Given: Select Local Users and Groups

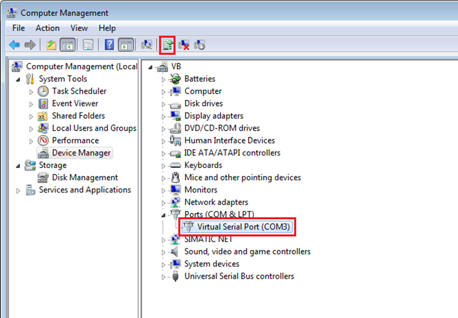Looking at the screenshot, I should [94, 128].
